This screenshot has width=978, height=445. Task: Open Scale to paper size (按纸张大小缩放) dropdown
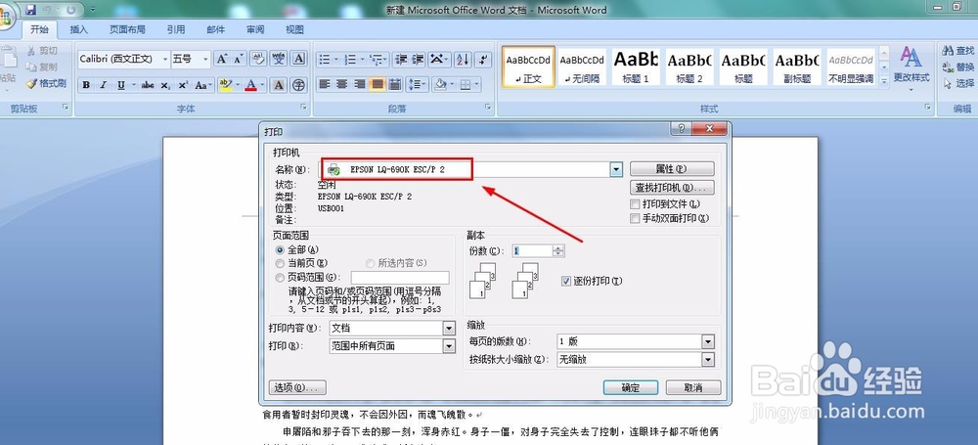click(707, 360)
